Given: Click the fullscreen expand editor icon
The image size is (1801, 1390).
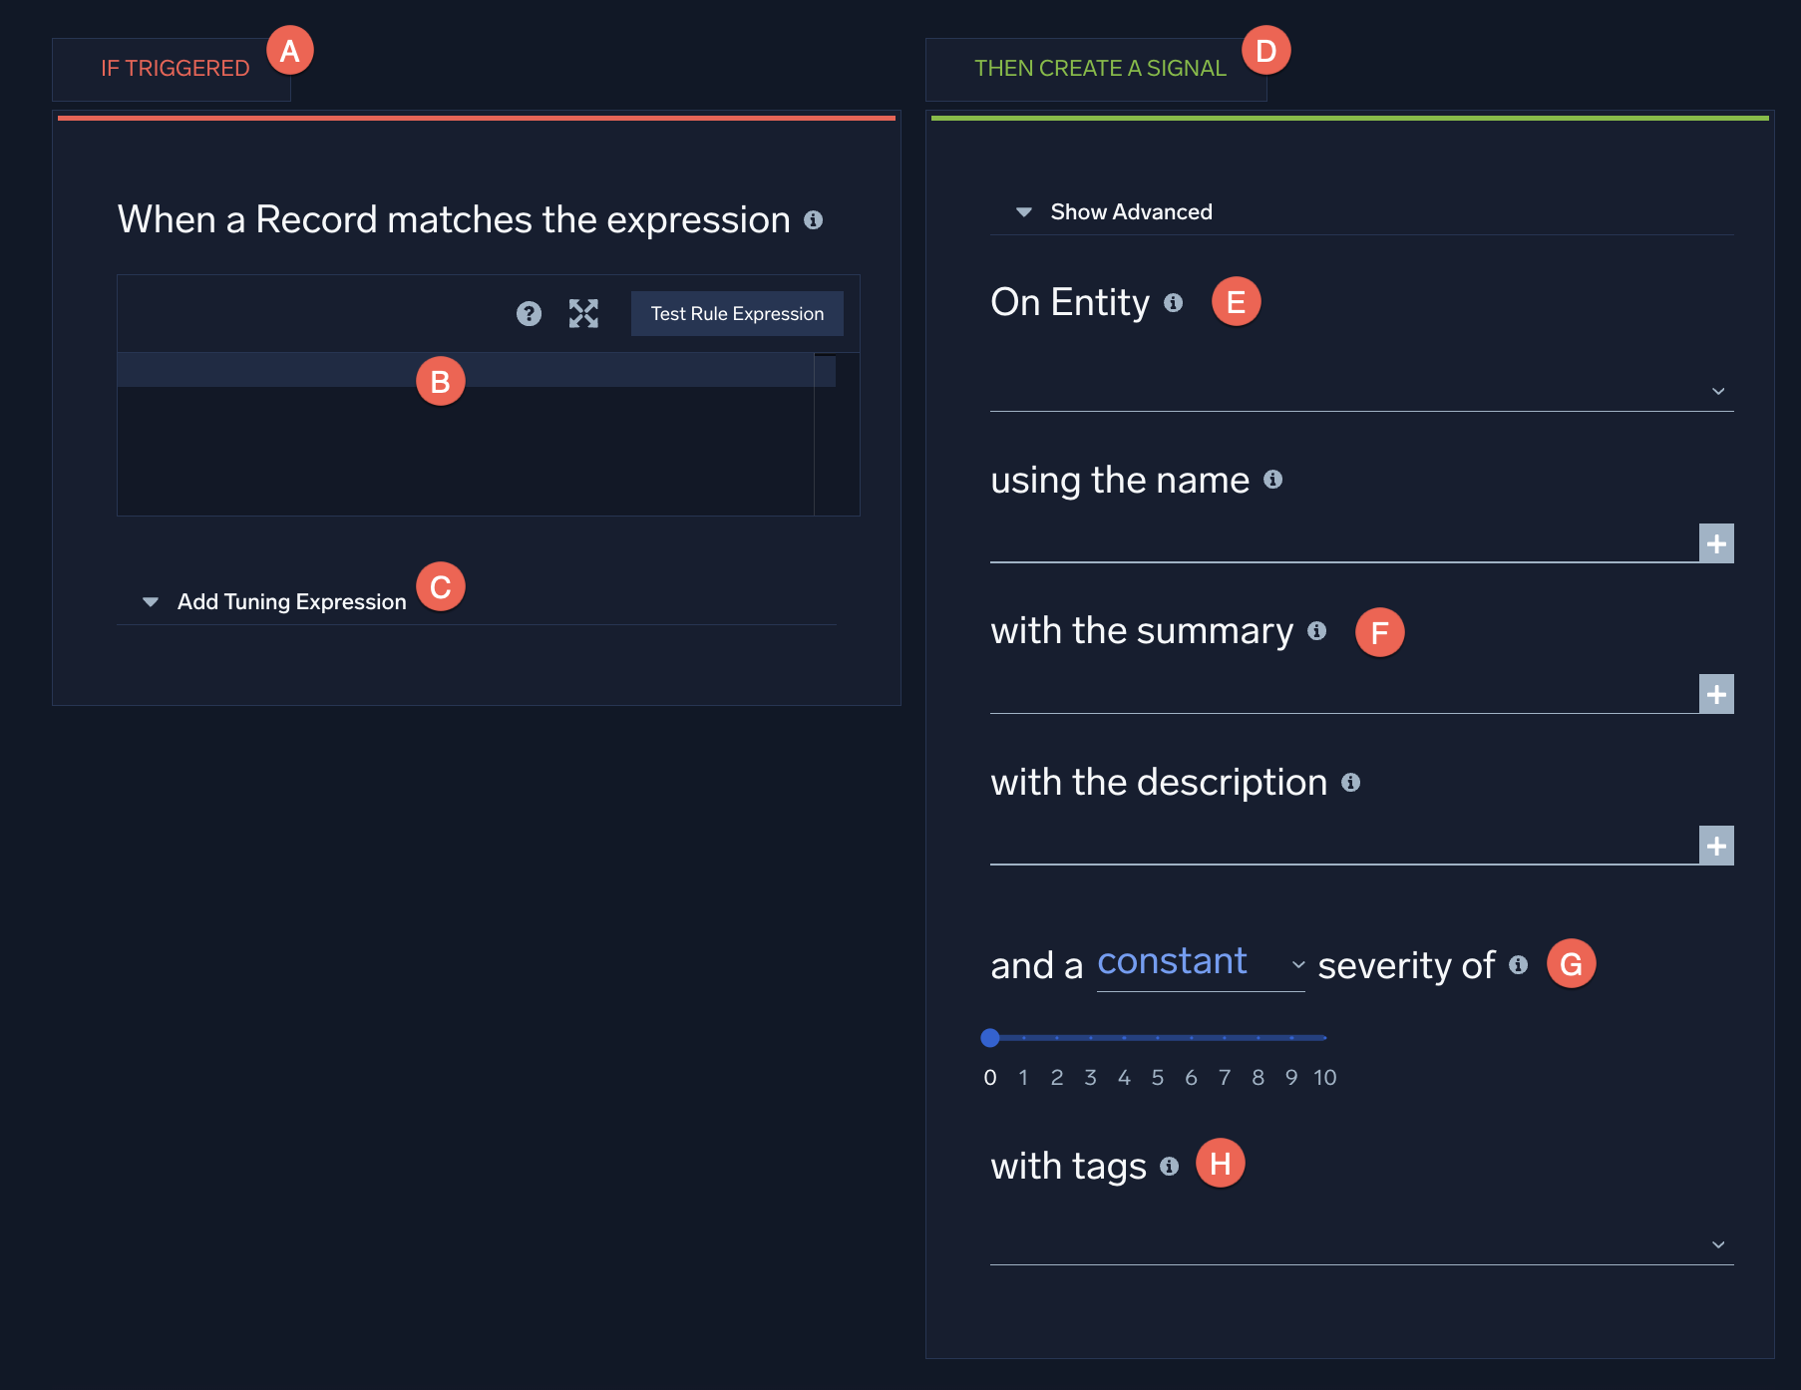Looking at the screenshot, I should pos(583,314).
